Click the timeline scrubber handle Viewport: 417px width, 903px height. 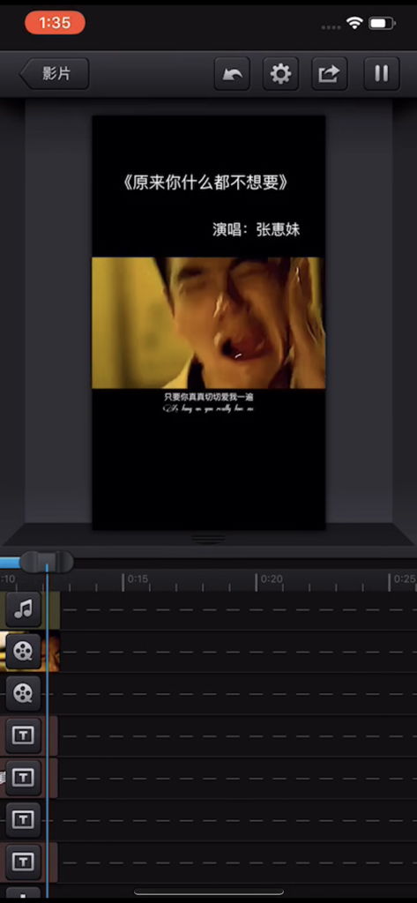click(47, 562)
